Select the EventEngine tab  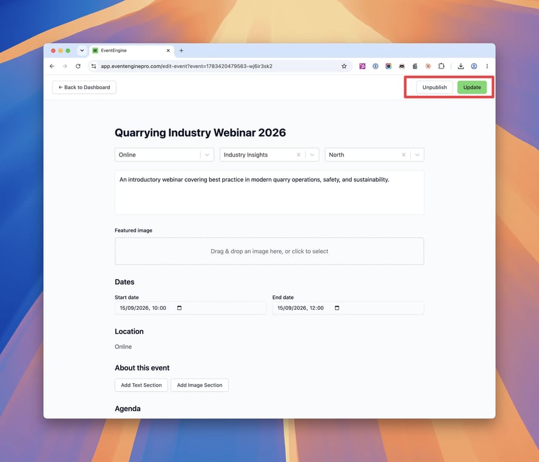[132, 50]
